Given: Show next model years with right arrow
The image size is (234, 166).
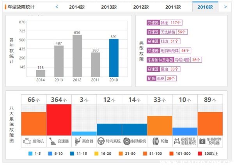Looking at the screenshot, I should tap(225, 7).
